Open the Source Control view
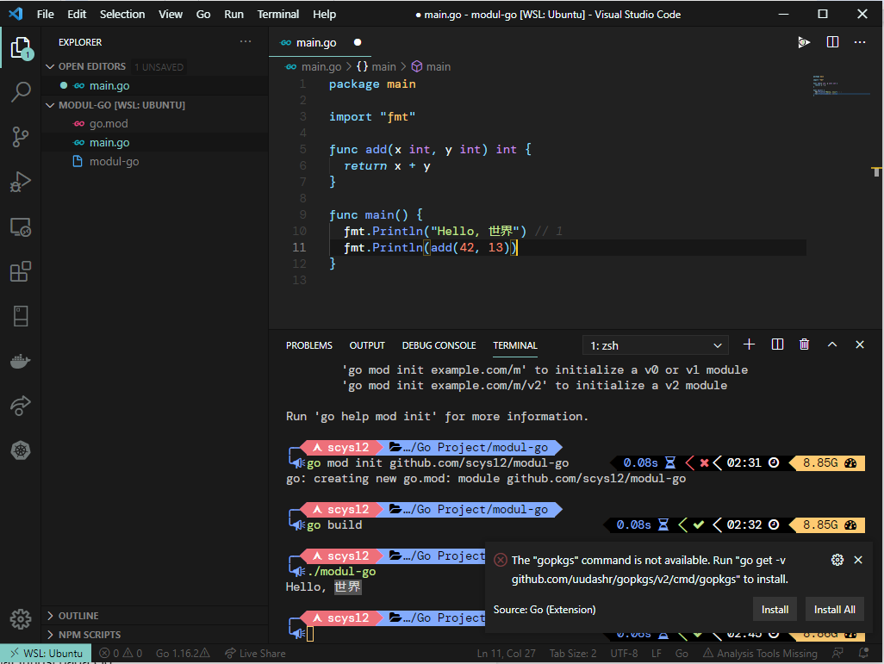This screenshot has height=664, width=884. (21, 137)
